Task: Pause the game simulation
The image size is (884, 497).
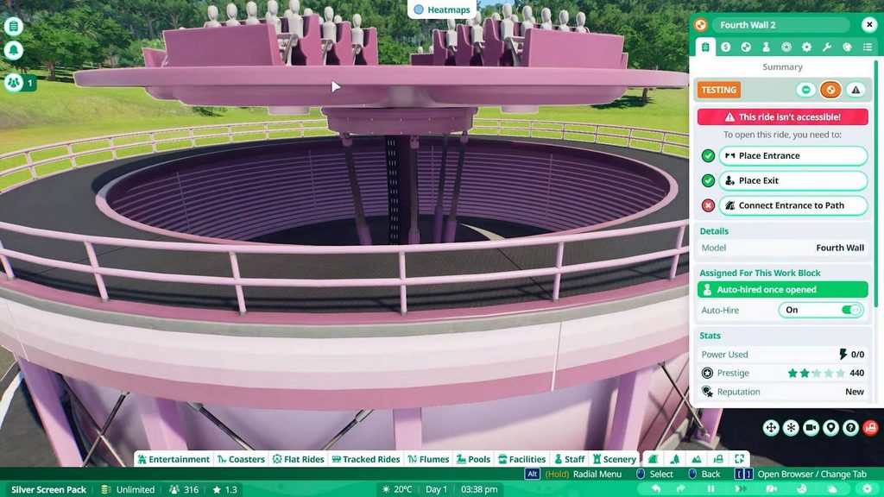Action: click(x=711, y=488)
